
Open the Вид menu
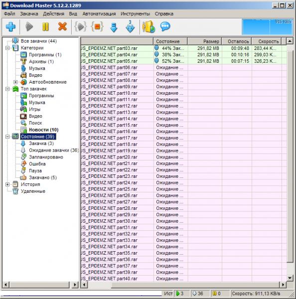[x=73, y=14]
